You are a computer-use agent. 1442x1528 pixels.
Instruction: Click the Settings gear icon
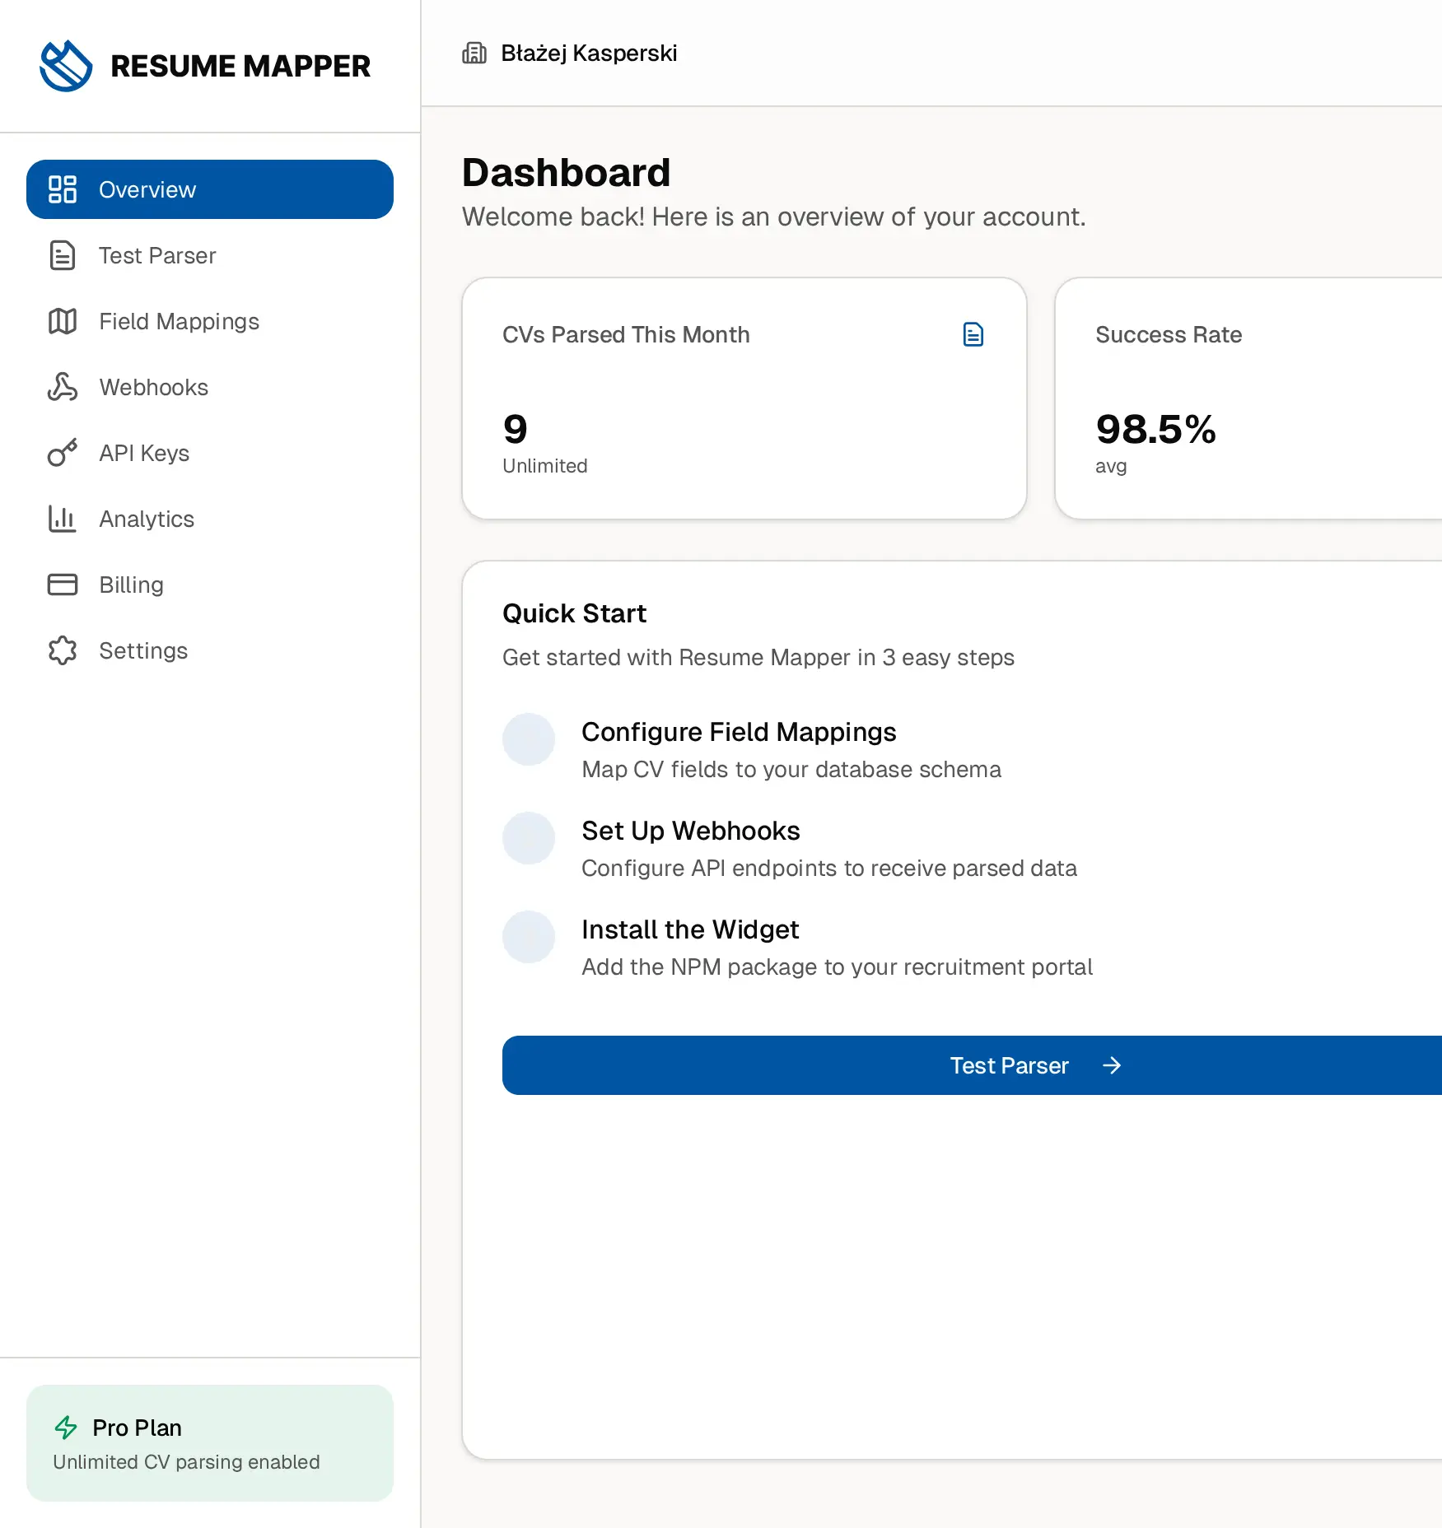click(63, 650)
